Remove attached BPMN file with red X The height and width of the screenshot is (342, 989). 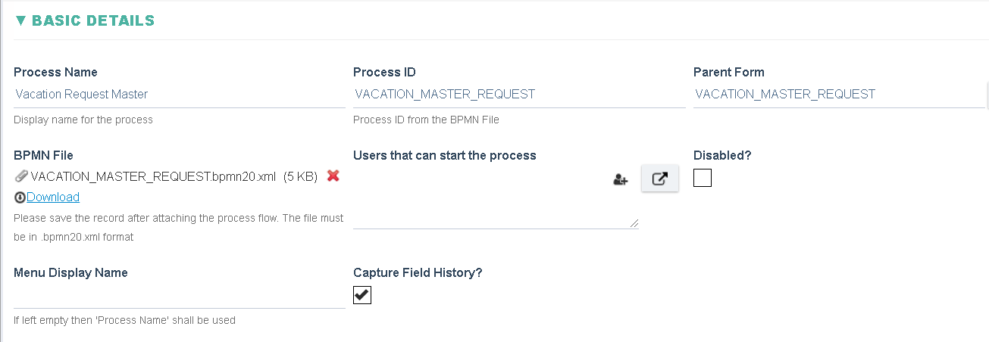pyautogui.click(x=333, y=176)
